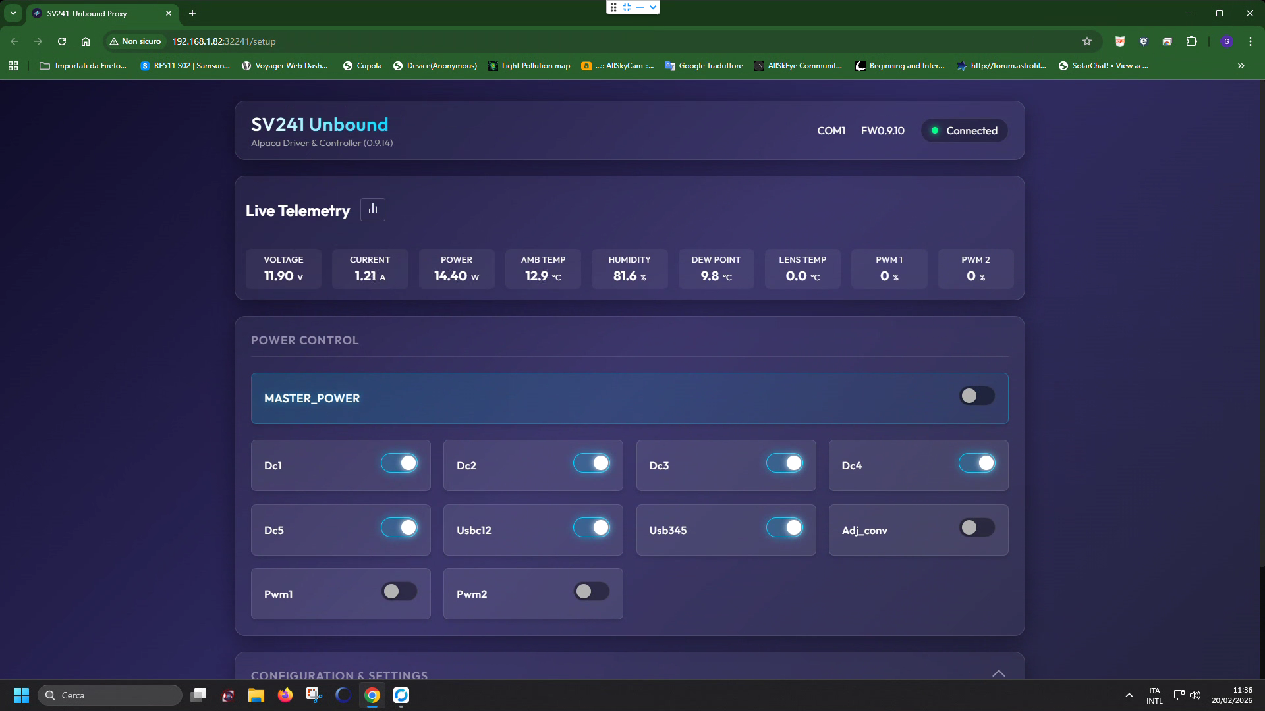1265x711 pixels.
Task: Open the ITA INTL language switcher
Action: pos(1154,696)
